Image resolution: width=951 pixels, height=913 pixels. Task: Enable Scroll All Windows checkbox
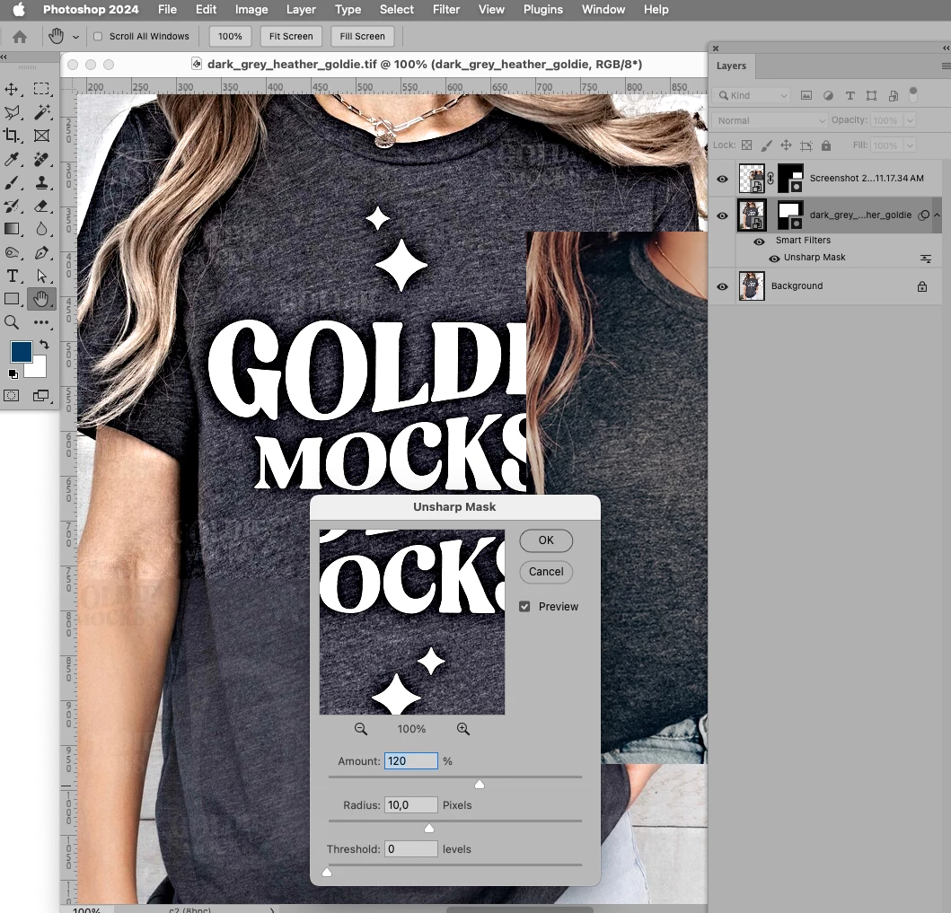coord(98,37)
